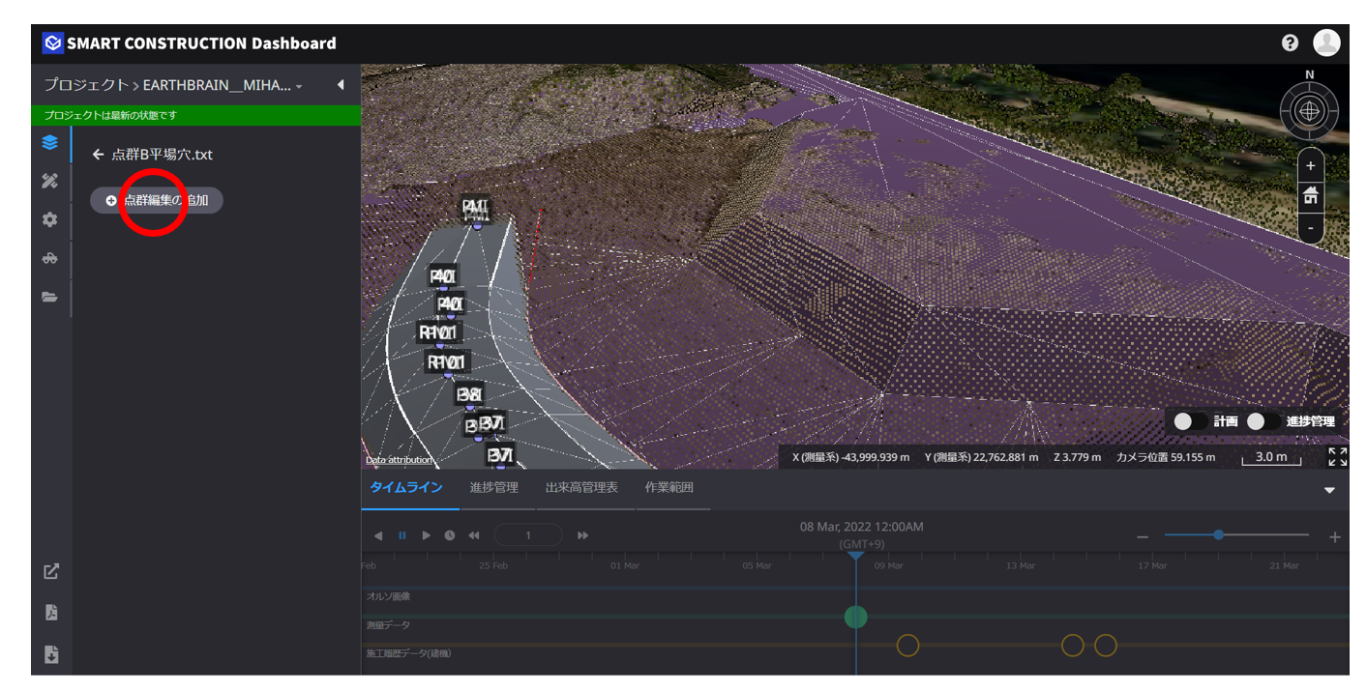The width and height of the screenshot is (1367, 691).
Task: Open the construction machinery sidebar icon
Action: (x=50, y=258)
